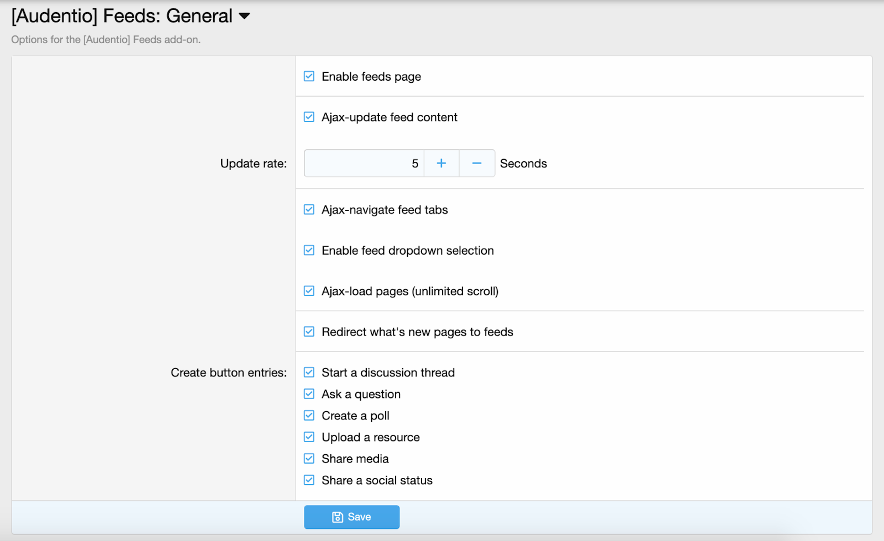Viewport: 884px width, 541px height.
Task: Uncheck Enable feed dropdown selection
Action: click(309, 250)
